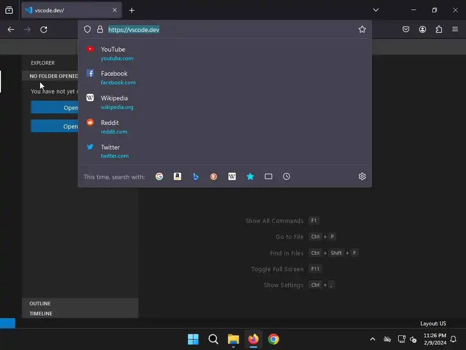Search this time with Bing
Screen dimensions: 466x350
pyautogui.click(x=196, y=176)
